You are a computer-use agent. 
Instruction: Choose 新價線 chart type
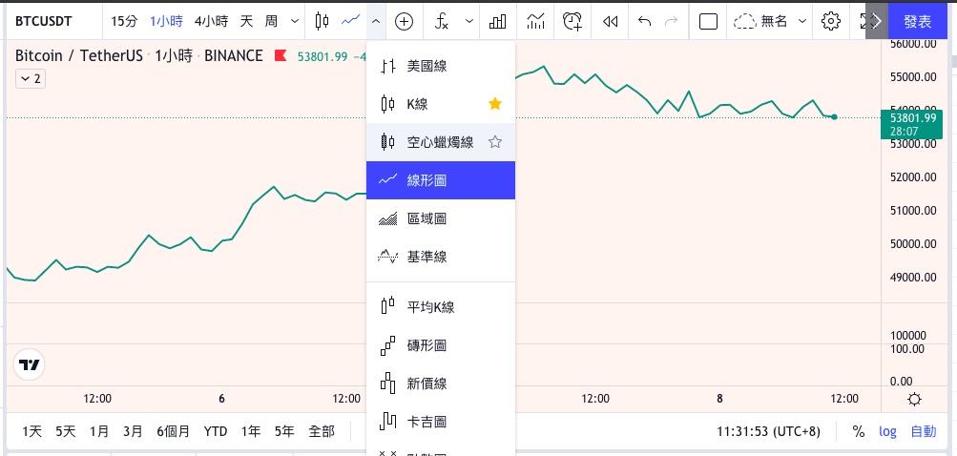pyautogui.click(x=441, y=383)
